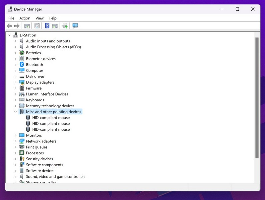Screen dimensions: 265x200
Task: Collapse the D-Station root node
Action: [x=9, y=35]
